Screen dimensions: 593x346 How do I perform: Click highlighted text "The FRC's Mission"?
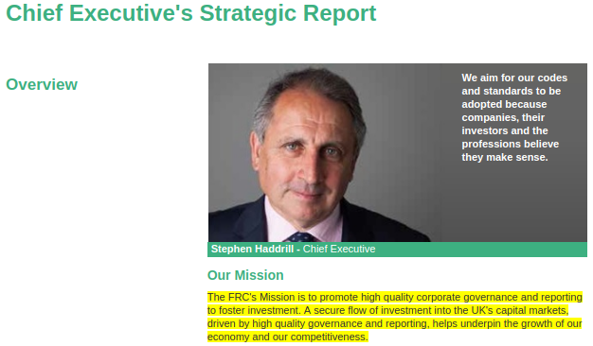(251, 298)
